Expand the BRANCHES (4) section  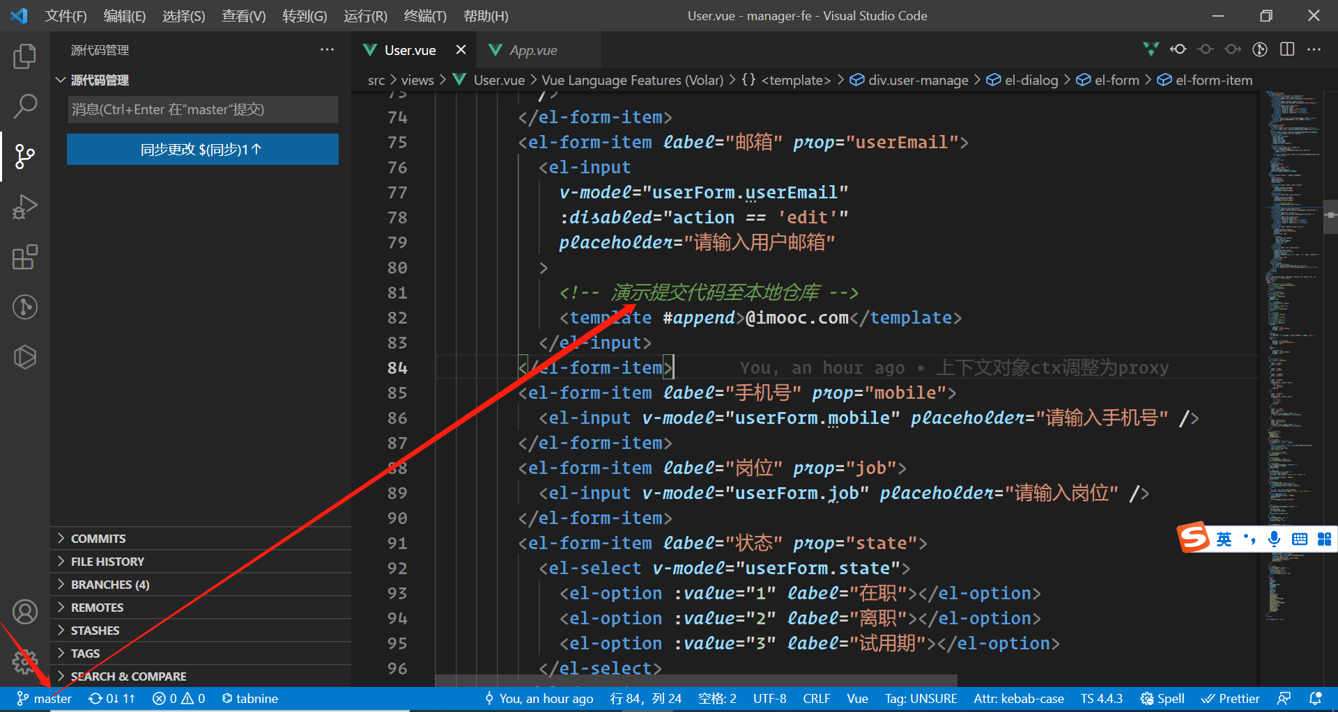tap(201, 585)
